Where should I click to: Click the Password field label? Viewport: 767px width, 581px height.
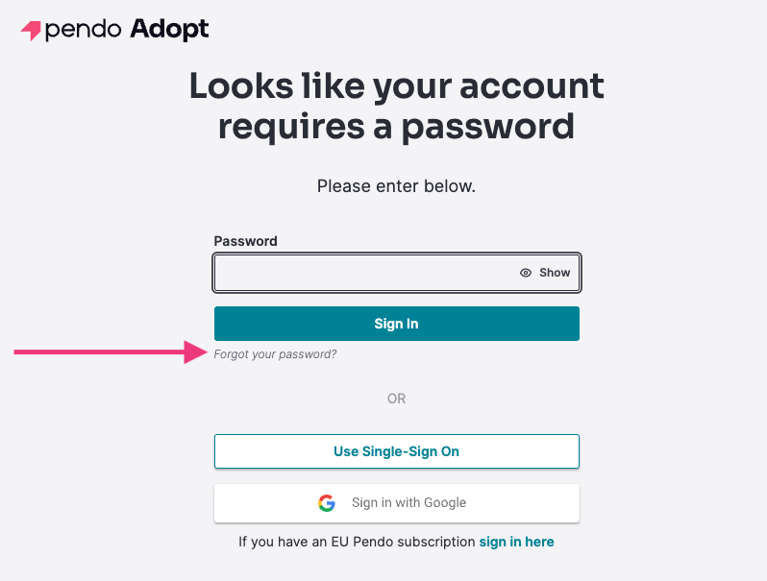pos(245,241)
